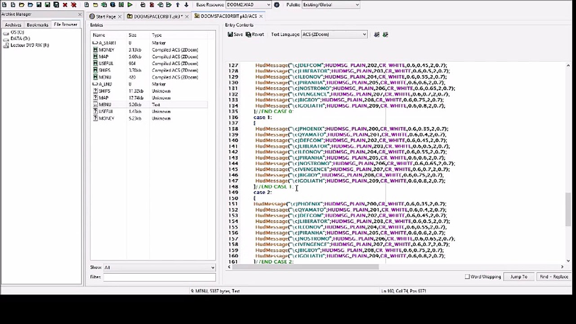
Task: Click the horizontal scrollbar thumb of the code editor
Action: (x=306, y=267)
